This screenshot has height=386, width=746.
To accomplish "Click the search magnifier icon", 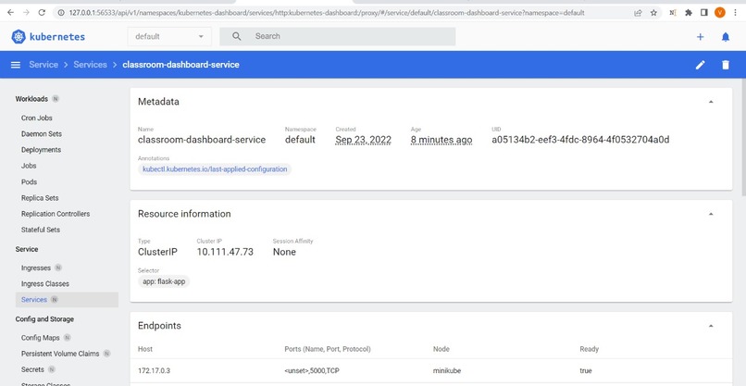I will pos(236,36).
